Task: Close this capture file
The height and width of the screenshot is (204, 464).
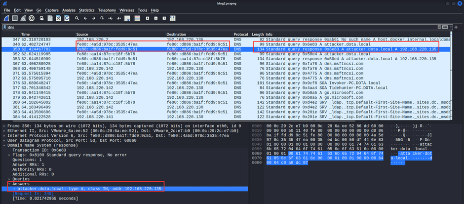Action: (59, 18)
